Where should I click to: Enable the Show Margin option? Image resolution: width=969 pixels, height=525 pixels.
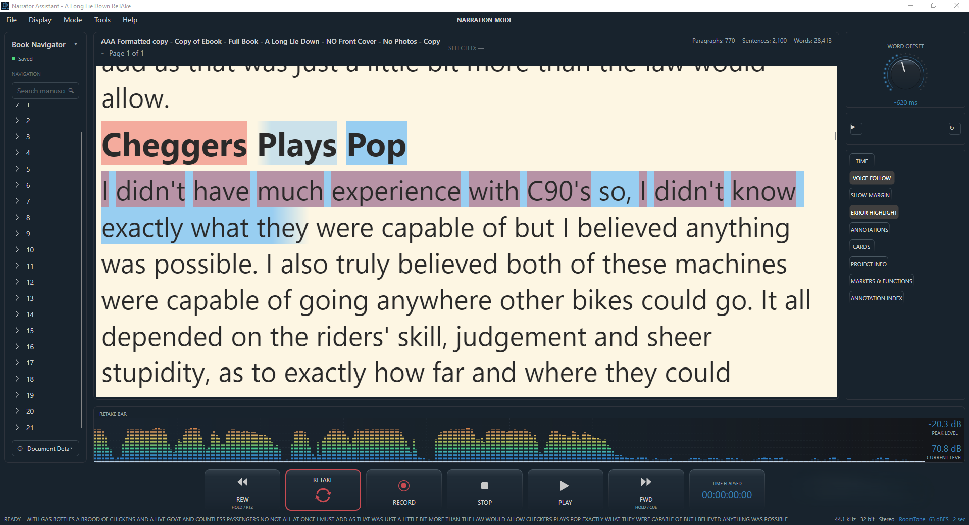[x=870, y=195]
